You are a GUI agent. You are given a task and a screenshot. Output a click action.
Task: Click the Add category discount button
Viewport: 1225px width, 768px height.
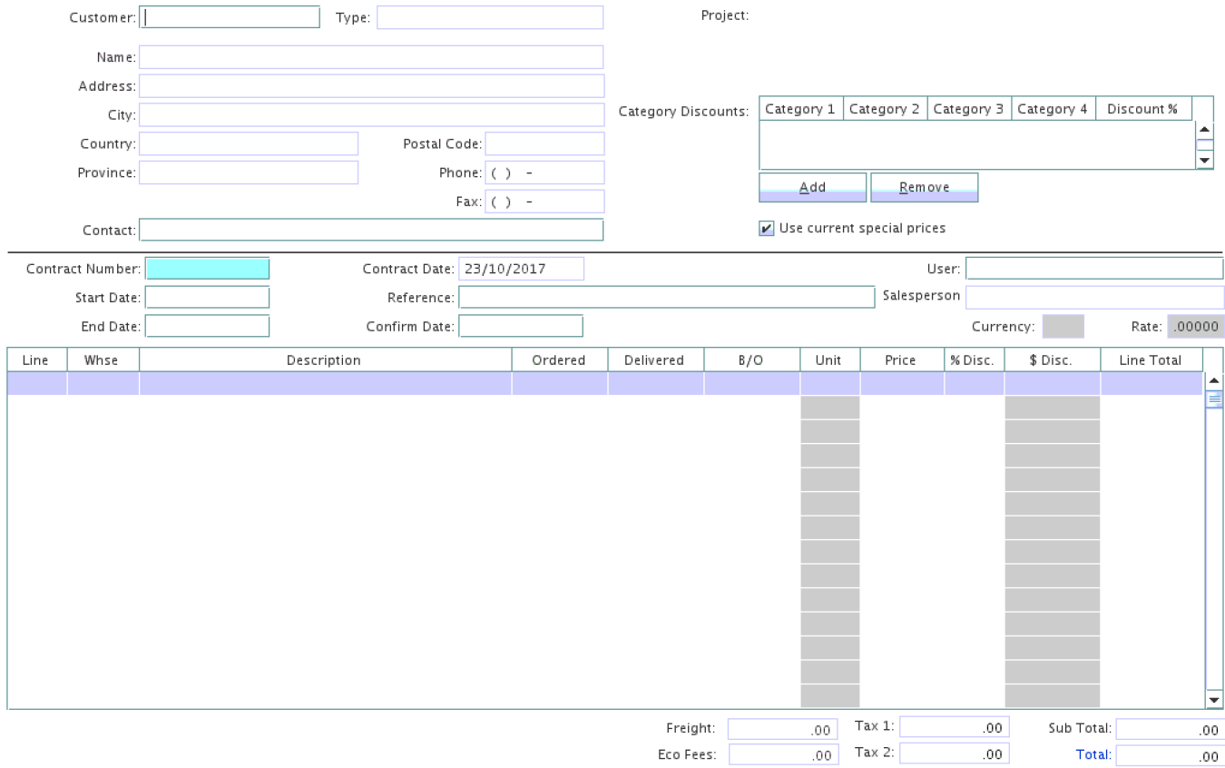812,187
